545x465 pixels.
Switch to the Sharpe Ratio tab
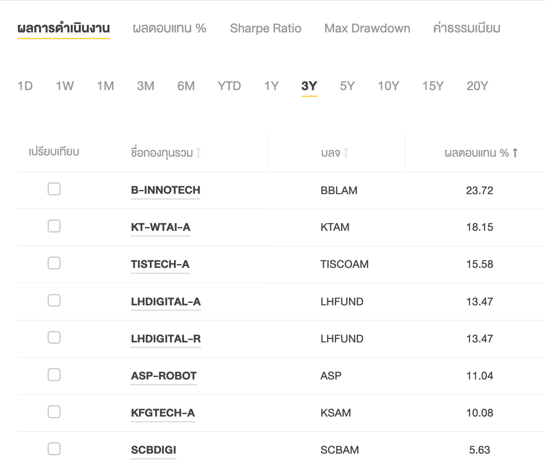click(x=266, y=28)
